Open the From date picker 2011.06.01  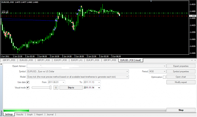coord(63,82)
